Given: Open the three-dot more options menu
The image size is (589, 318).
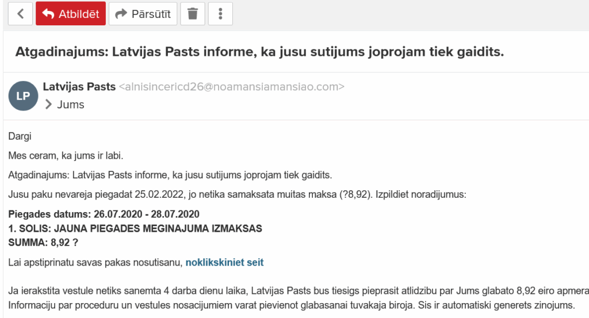Looking at the screenshot, I should point(220,14).
